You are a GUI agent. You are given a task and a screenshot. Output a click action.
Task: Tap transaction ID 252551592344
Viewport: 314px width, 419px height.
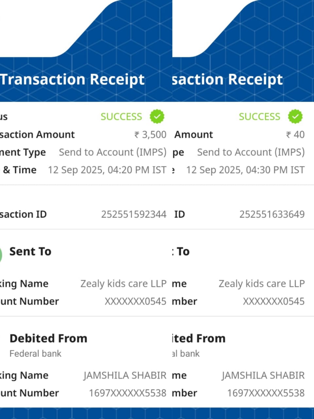(133, 214)
